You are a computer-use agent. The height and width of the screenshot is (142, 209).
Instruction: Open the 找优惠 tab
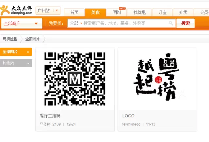tap(139, 12)
